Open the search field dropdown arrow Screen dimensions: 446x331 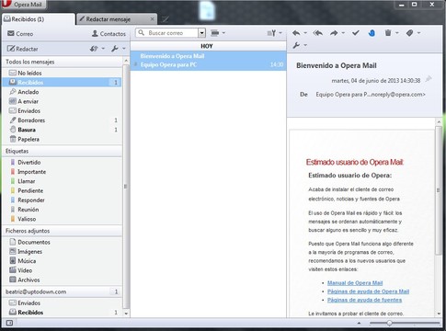(201, 33)
